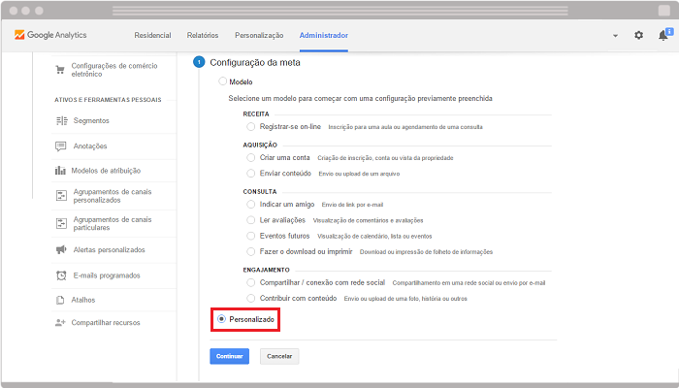Click the ATIVOS E FERRAMENTAS PESSOAIS heading
Image resolution: width=679 pixels, height=388 pixels.
click(x=108, y=100)
